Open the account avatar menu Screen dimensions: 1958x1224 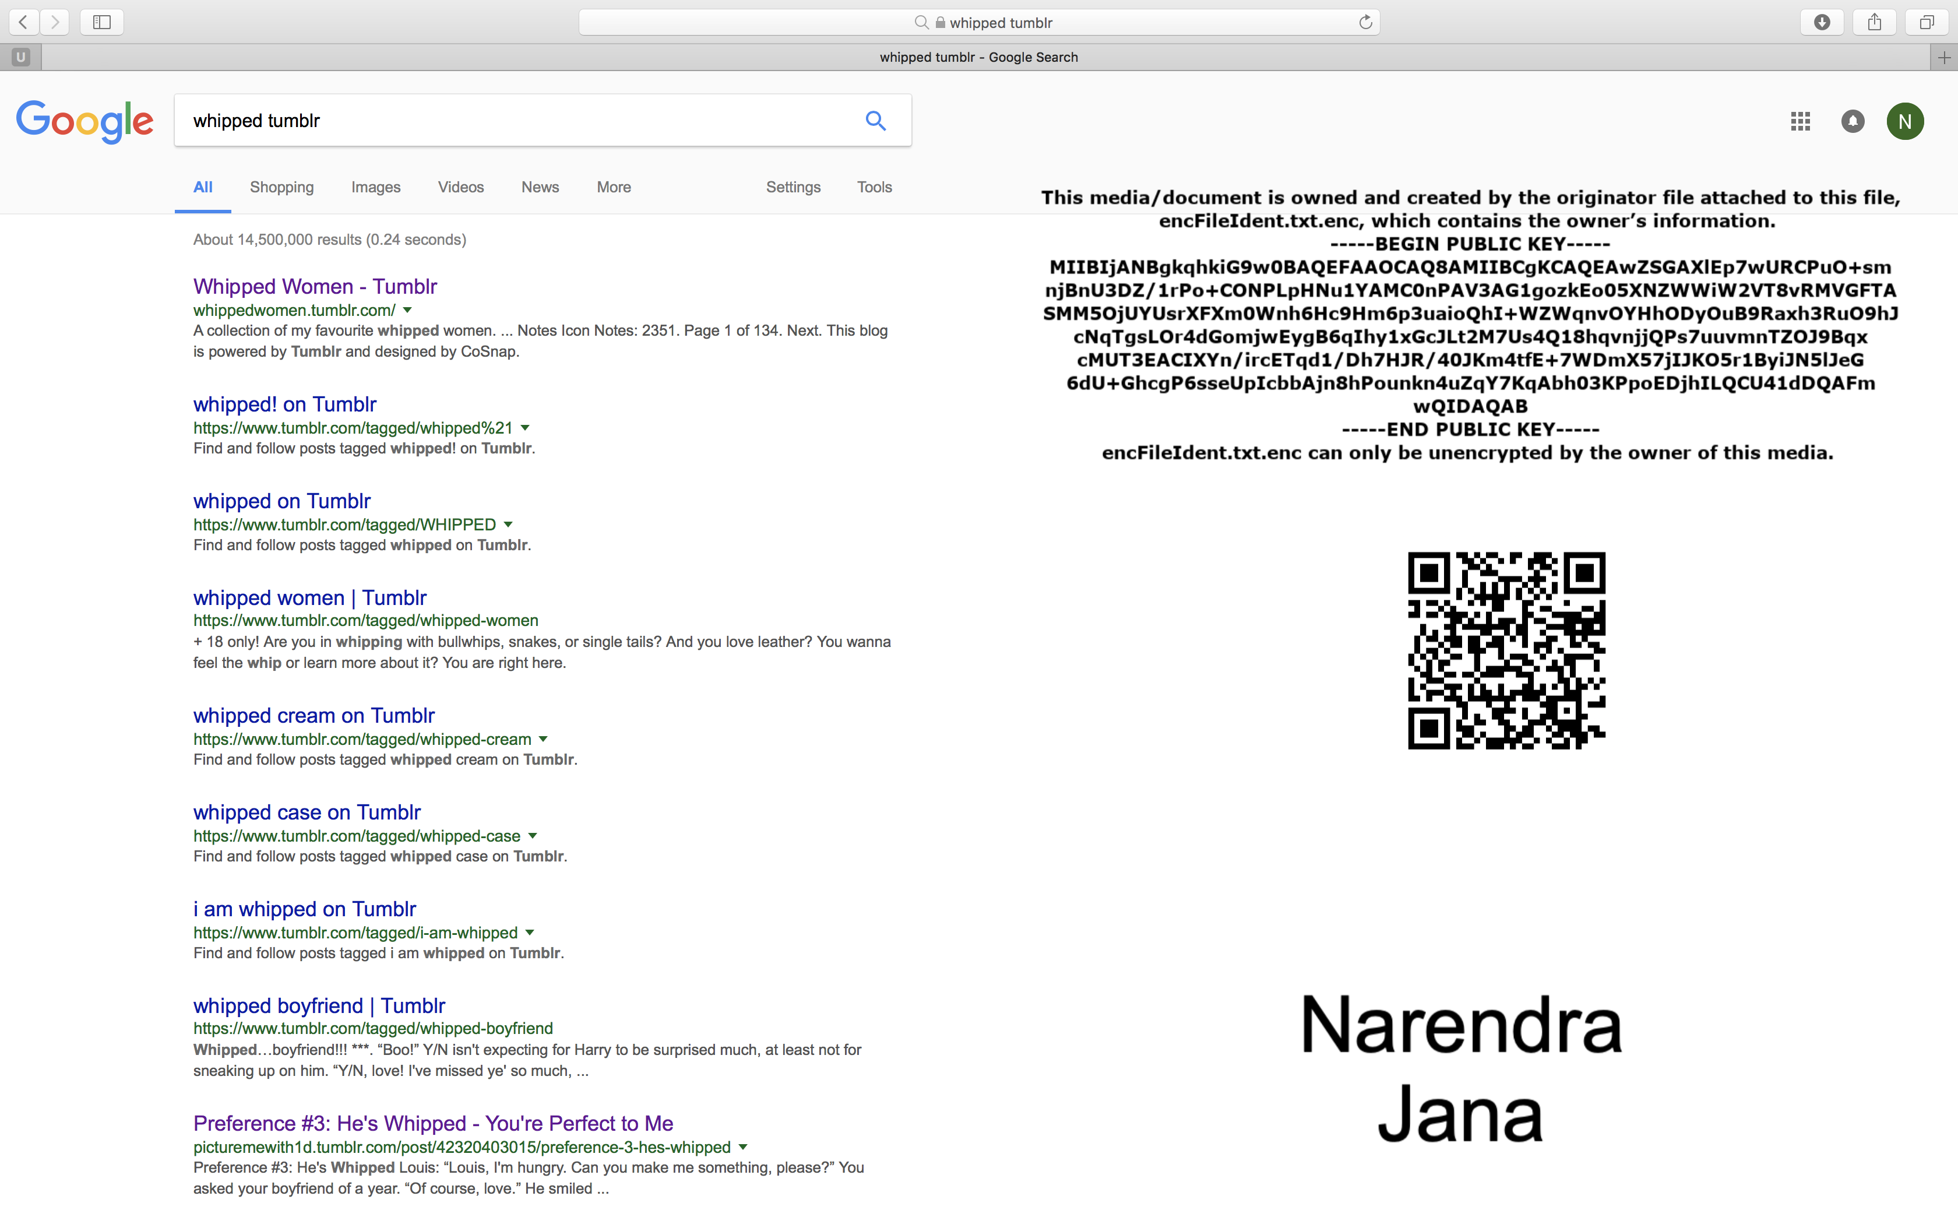pos(1904,121)
